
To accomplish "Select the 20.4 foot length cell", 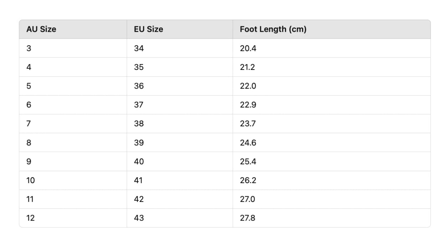I will 331,48.
